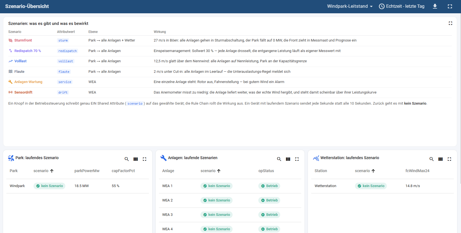Click the inline 'scenario' code tag
Screen dimensions: 461x233
coord(135,103)
